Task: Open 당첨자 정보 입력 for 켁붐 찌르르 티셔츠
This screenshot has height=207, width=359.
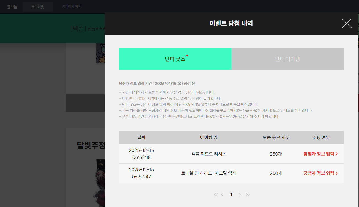Action: tap(320, 154)
